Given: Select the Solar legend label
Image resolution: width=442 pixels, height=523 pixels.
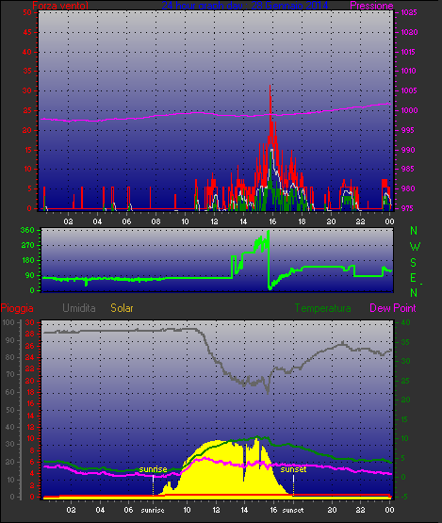Looking at the screenshot, I should pyautogui.click(x=122, y=308).
